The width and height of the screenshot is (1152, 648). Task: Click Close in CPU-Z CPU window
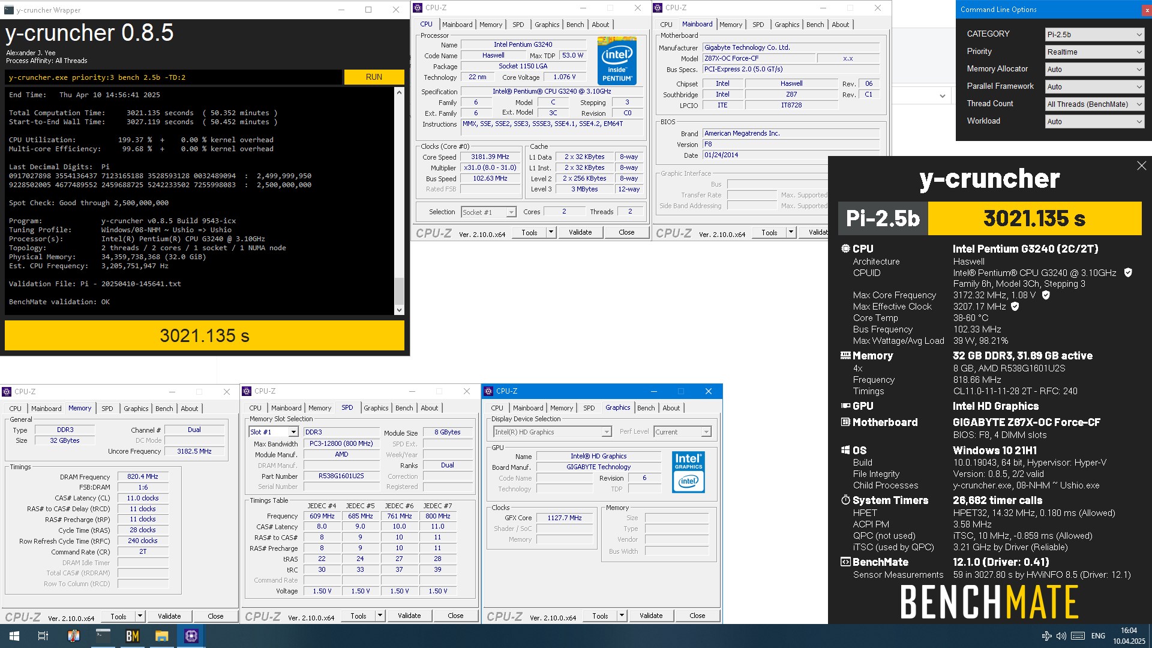click(626, 232)
